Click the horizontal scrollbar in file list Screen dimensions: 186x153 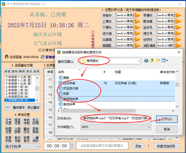tap(98, 111)
